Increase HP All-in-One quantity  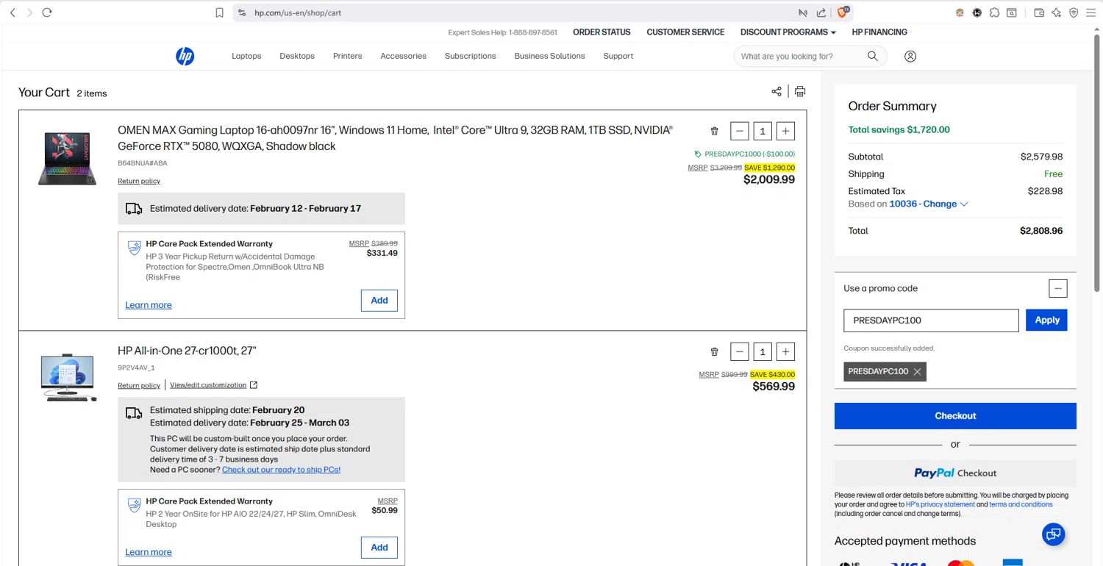point(785,351)
